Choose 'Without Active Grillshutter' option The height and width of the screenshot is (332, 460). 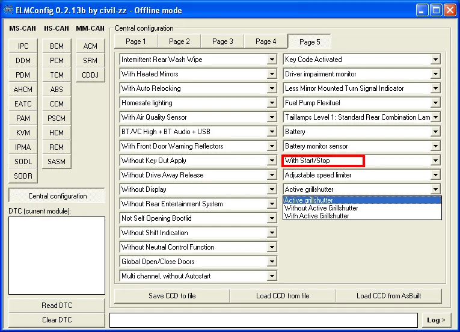pos(321,208)
